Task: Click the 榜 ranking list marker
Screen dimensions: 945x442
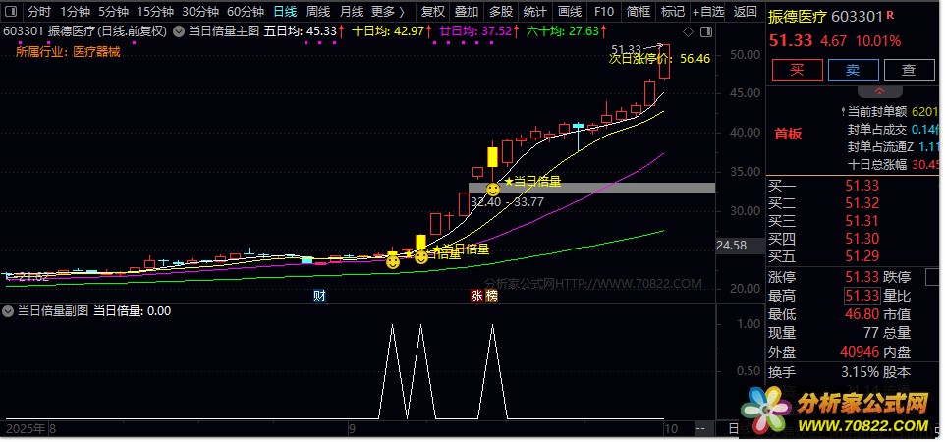Action: [x=491, y=296]
